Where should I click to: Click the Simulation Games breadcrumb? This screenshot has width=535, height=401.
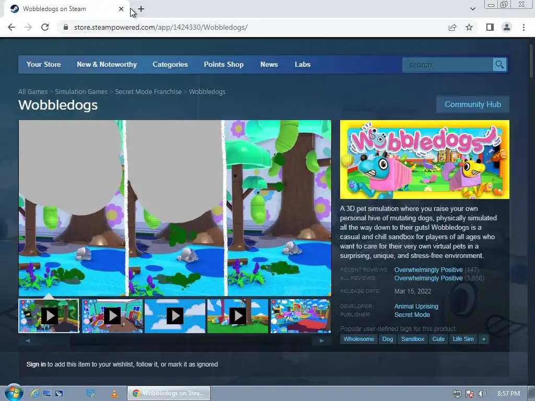coord(81,92)
